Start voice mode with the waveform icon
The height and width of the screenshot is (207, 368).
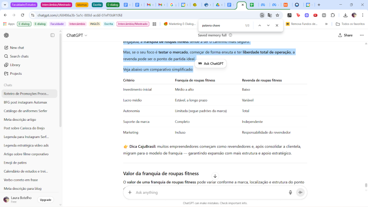(x=300, y=193)
